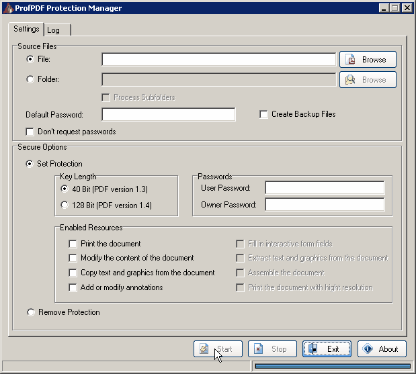Click the PDF icon on File Browse button
Viewport: 416px width, 374px height.
tap(351, 59)
